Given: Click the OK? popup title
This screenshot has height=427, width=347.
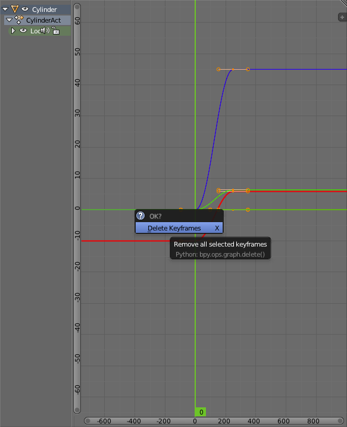Looking at the screenshot, I should pos(155,216).
